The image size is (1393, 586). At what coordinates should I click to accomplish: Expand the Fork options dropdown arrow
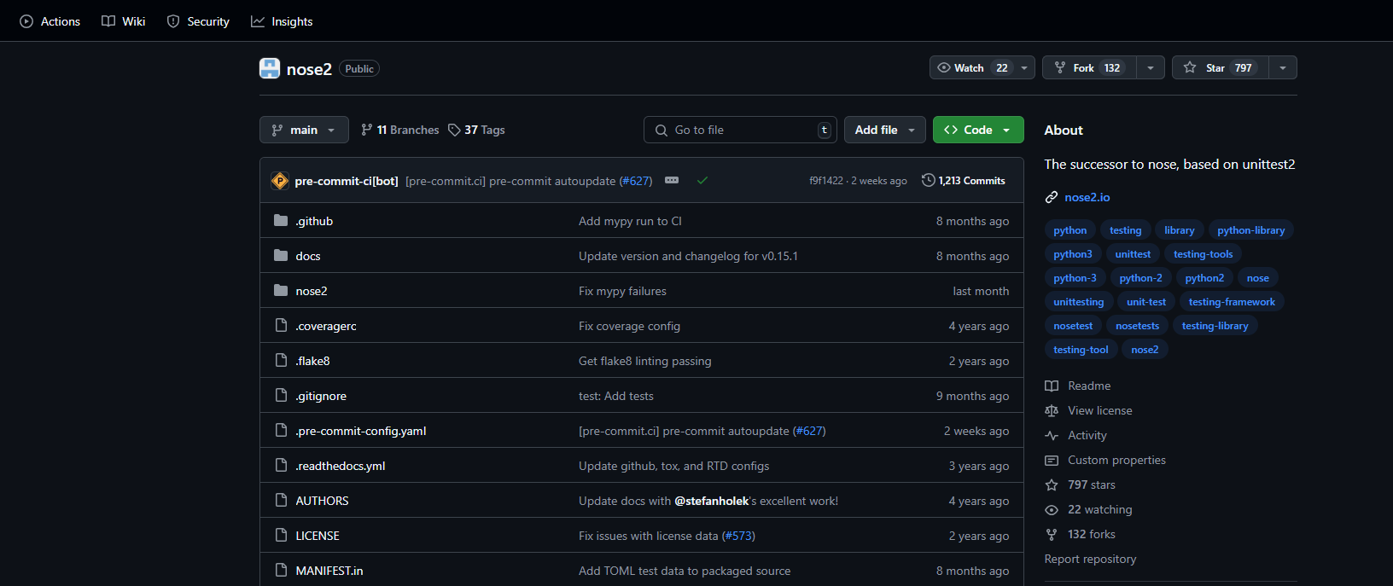(1151, 67)
